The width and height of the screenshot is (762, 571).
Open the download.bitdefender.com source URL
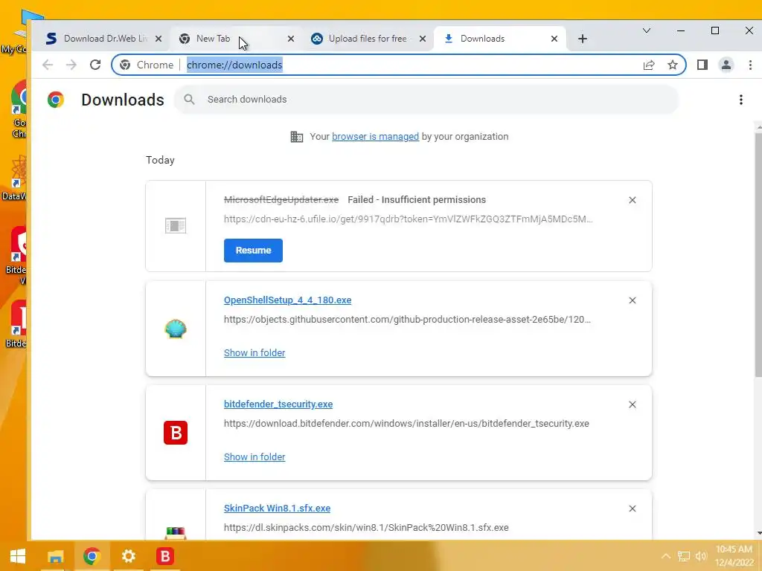pos(406,423)
